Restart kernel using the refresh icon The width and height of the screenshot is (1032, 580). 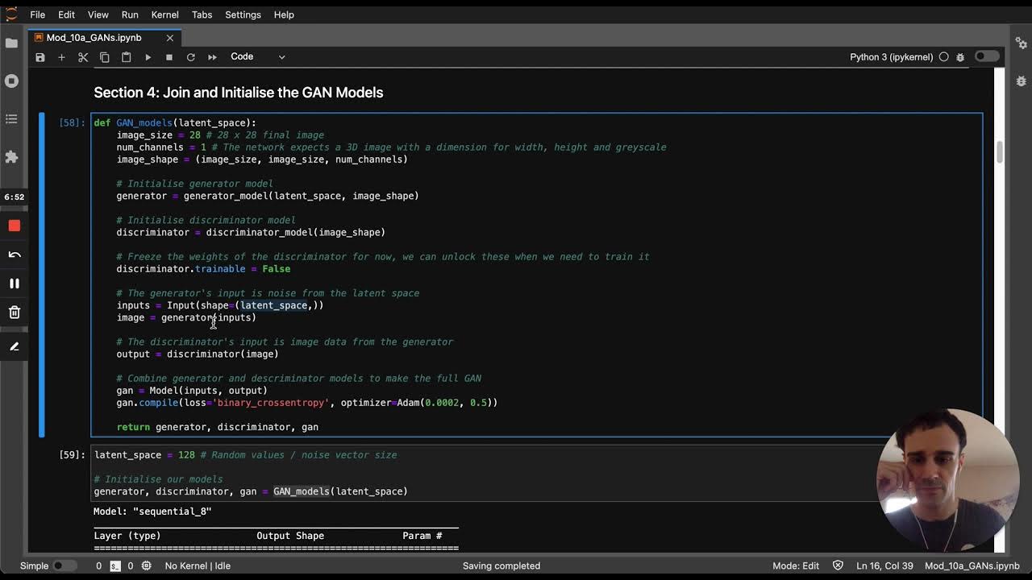pos(190,57)
